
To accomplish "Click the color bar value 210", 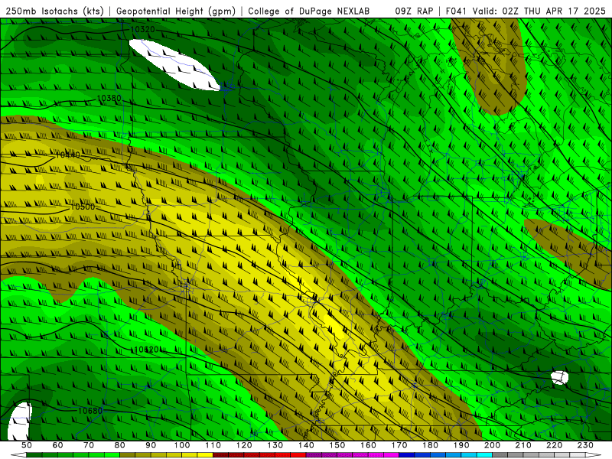I will pos(523,445).
